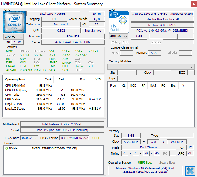Viewport: 197px width, 177px height.
Task: Click the Intel Core i7 logo image
Action: click(14, 22)
